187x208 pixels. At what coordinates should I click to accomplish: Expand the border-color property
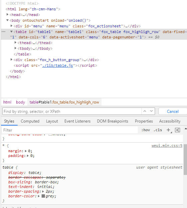(x=39, y=196)
